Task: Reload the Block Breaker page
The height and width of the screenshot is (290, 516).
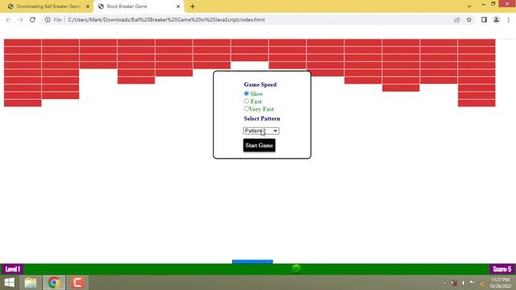Action: point(32,19)
